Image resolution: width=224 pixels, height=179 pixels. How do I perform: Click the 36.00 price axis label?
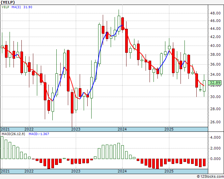215,64
